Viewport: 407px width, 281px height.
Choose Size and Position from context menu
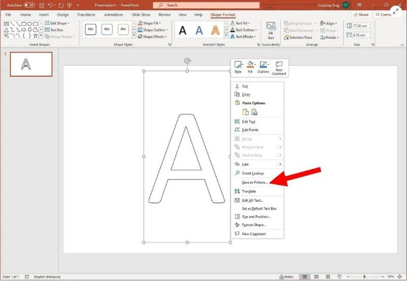[257, 216]
